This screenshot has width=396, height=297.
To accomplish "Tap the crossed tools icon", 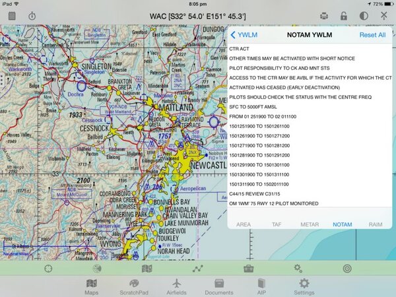I will (384, 15).
